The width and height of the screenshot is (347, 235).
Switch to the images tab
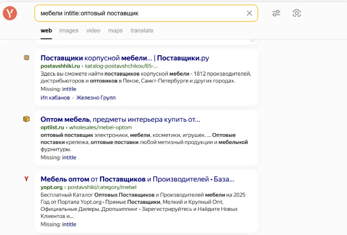click(x=69, y=31)
